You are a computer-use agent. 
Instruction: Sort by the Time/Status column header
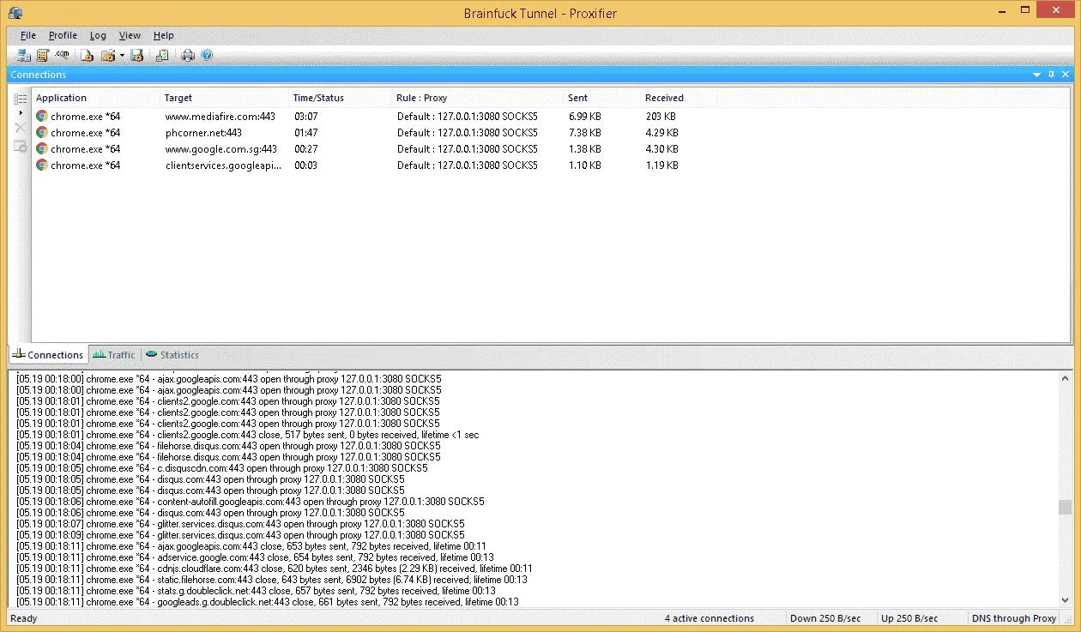click(340, 98)
